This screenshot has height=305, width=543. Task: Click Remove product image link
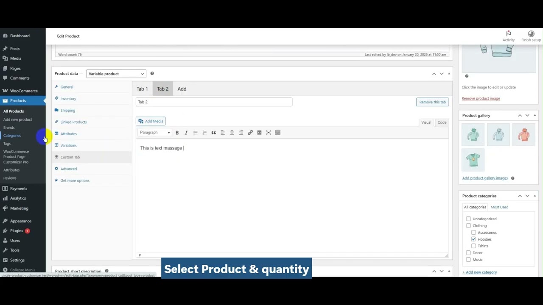tap(481, 98)
